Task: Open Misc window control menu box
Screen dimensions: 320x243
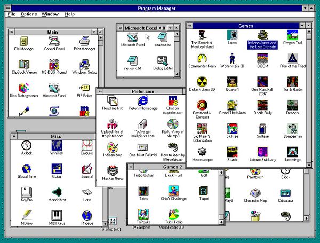Action: point(14,136)
